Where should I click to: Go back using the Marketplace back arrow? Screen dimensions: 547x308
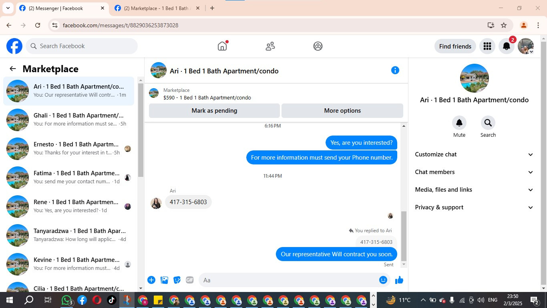13,69
